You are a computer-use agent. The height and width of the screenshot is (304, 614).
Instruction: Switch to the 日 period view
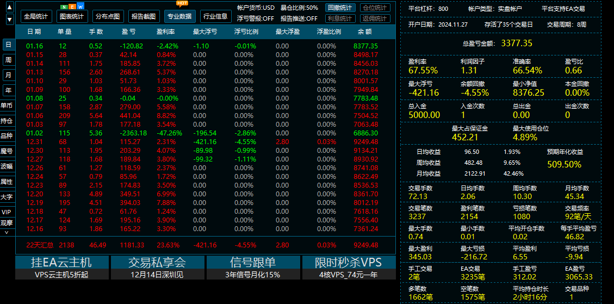click(8, 45)
